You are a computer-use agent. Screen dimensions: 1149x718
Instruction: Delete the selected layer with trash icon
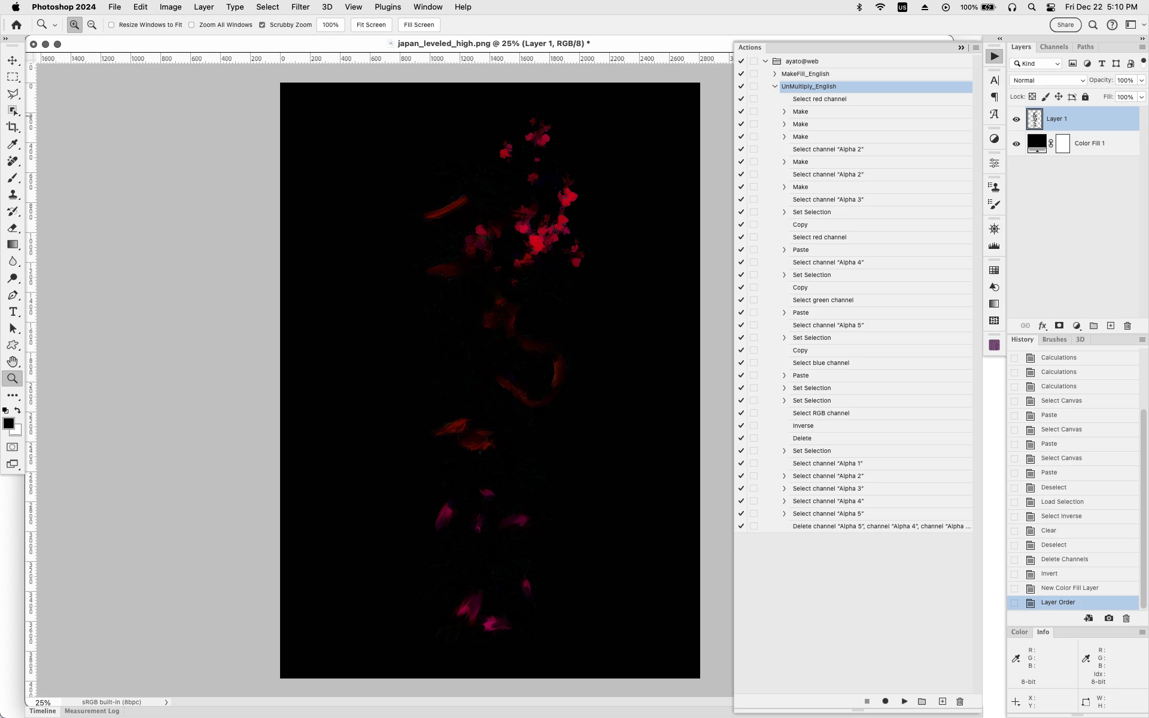[x=1127, y=325]
